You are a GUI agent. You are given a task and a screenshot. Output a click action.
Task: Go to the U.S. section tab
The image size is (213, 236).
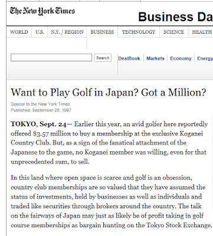point(40,32)
